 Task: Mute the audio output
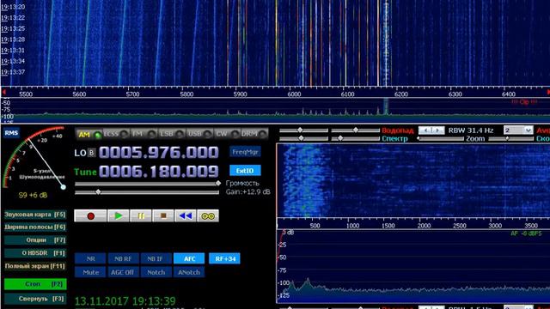[90, 272]
